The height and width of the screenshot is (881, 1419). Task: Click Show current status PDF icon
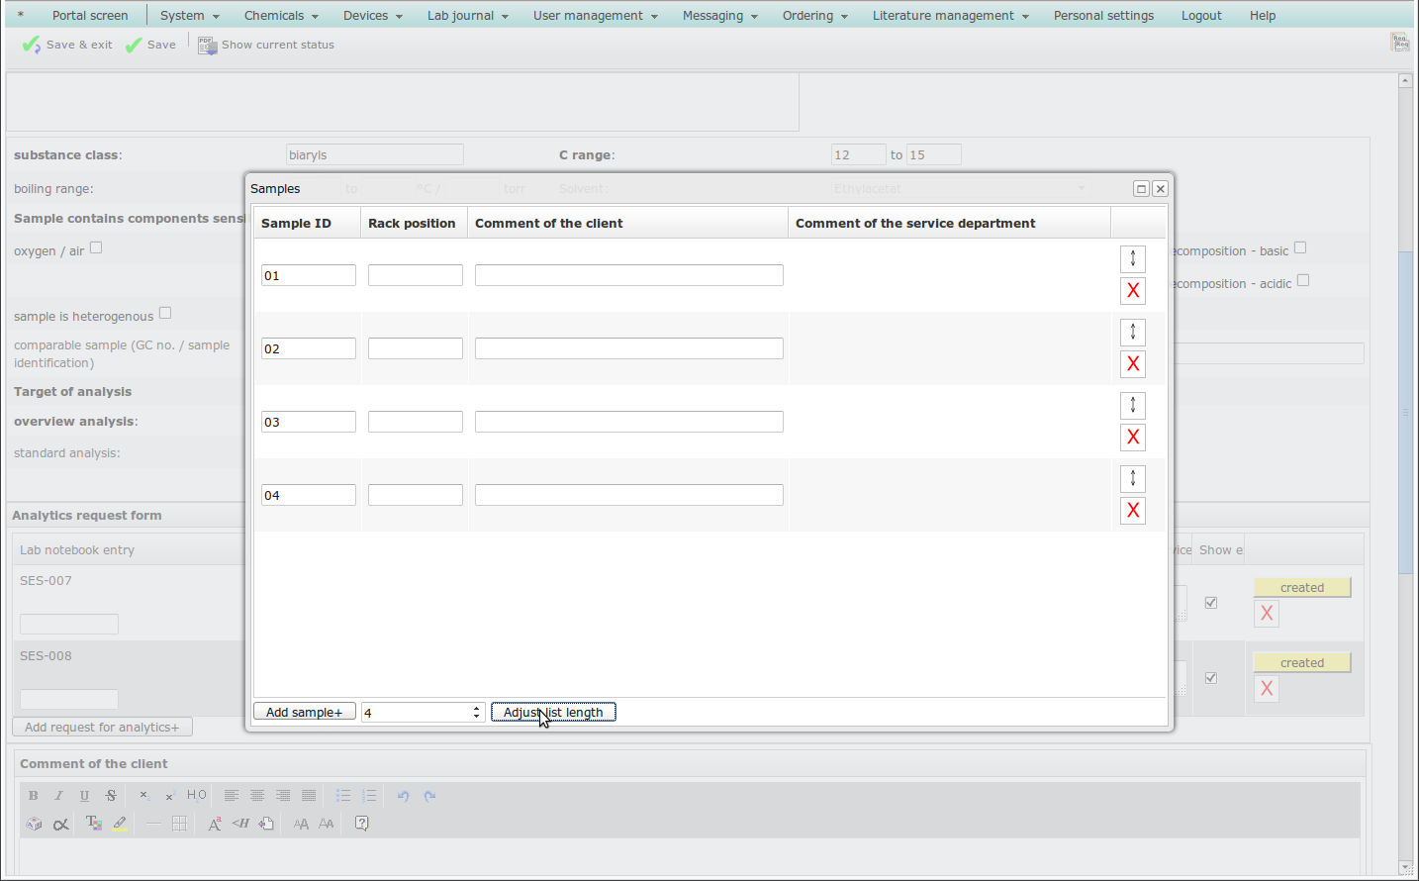pos(207,46)
